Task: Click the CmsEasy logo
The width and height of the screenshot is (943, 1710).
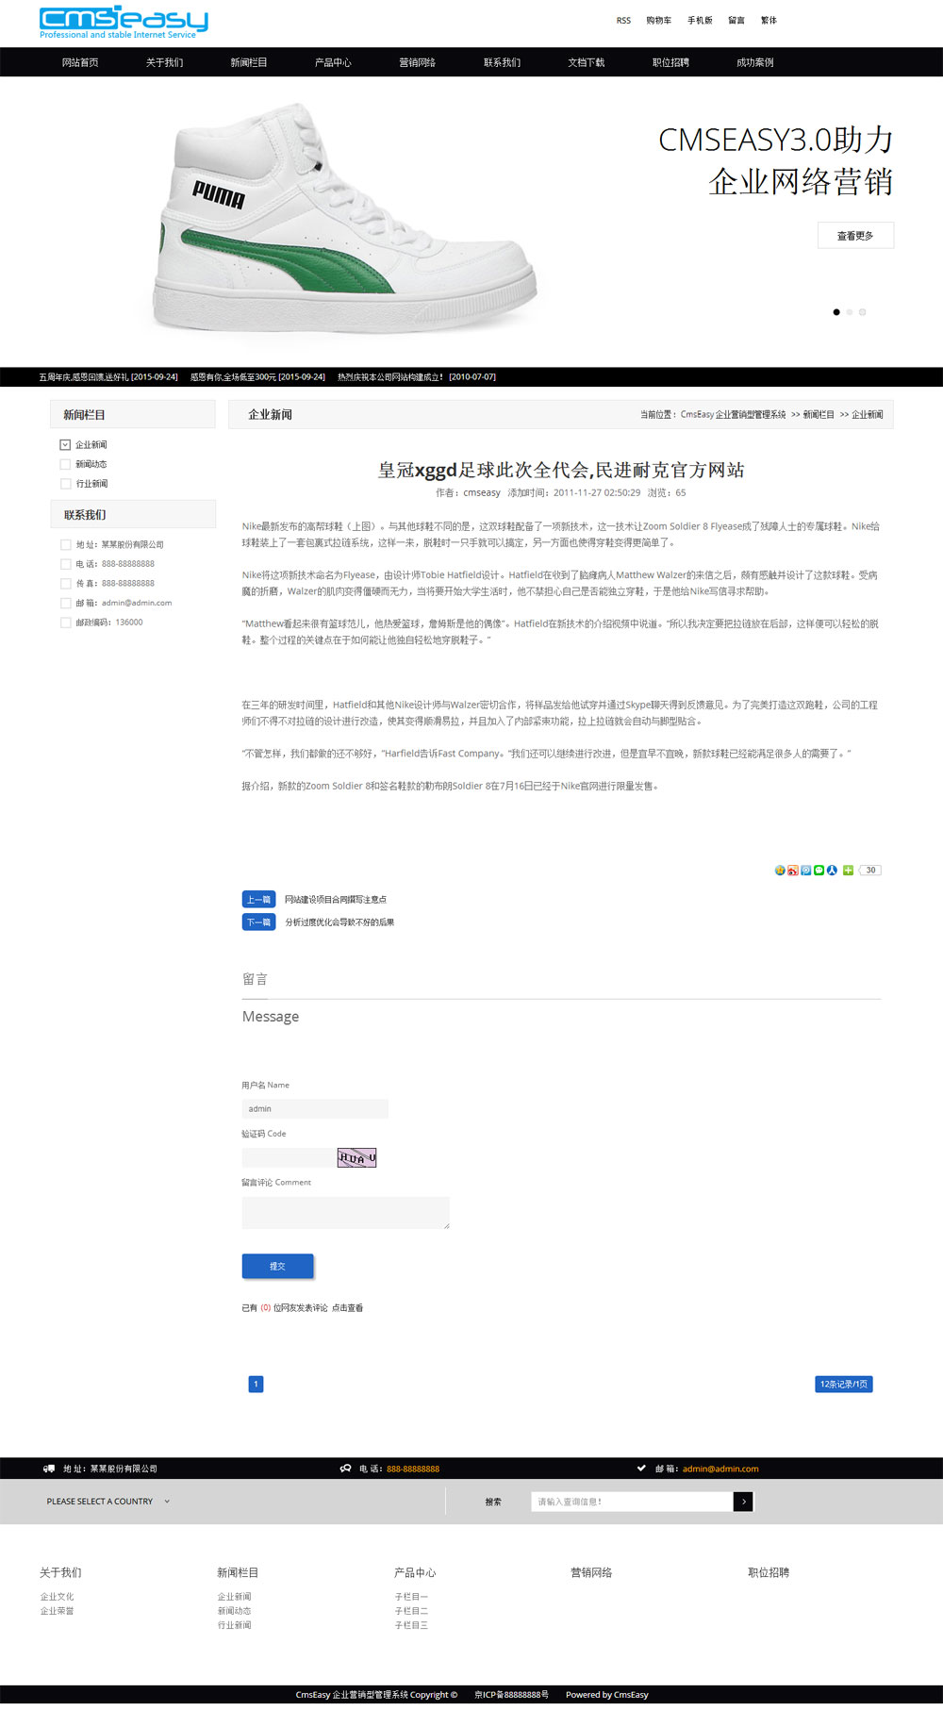Action: tap(124, 23)
